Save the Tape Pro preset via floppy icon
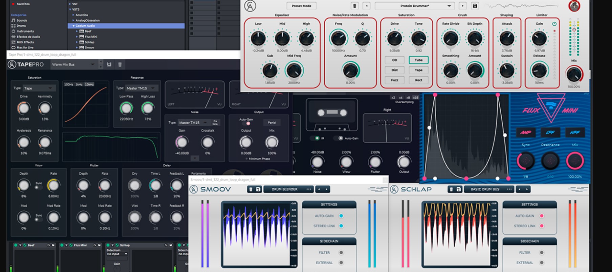Viewport: 612px width, 272px height. 109,64
